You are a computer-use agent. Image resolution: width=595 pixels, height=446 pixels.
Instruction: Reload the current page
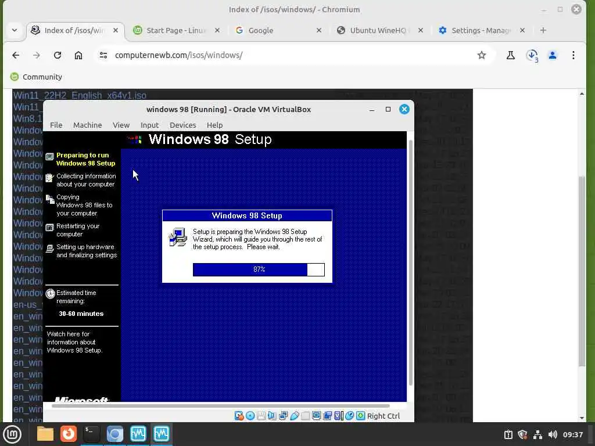[x=58, y=55]
